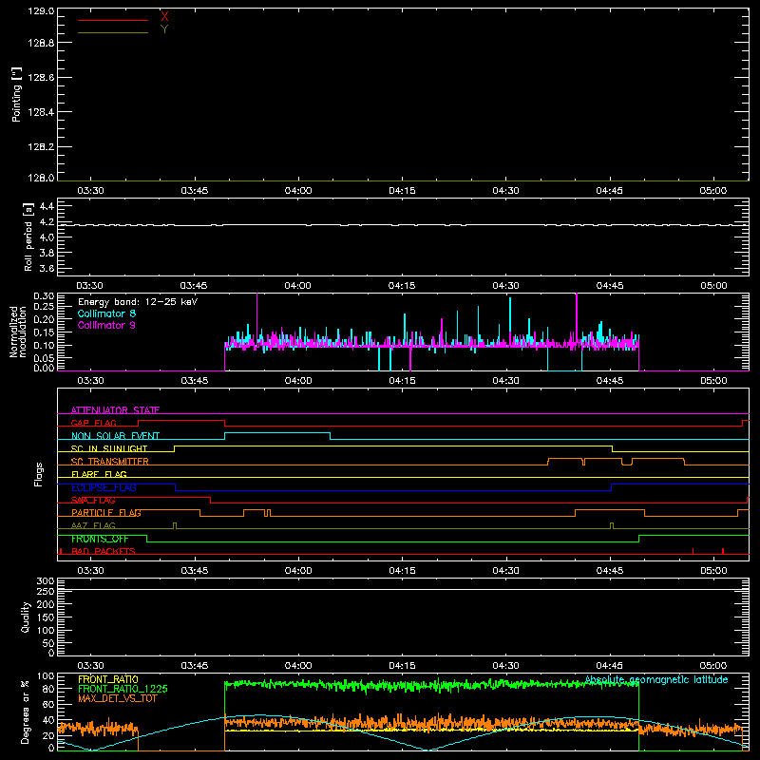Click the SC_TRANSMITTER flag label
Screen dimensions: 760x760
pos(110,462)
